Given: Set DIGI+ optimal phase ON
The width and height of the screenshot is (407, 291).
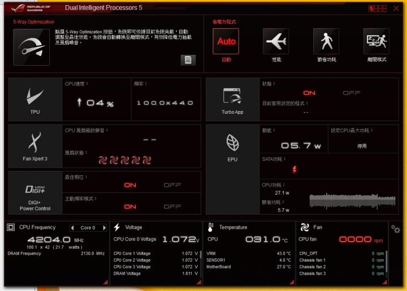Looking at the screenshot, I should coord(130,185).
